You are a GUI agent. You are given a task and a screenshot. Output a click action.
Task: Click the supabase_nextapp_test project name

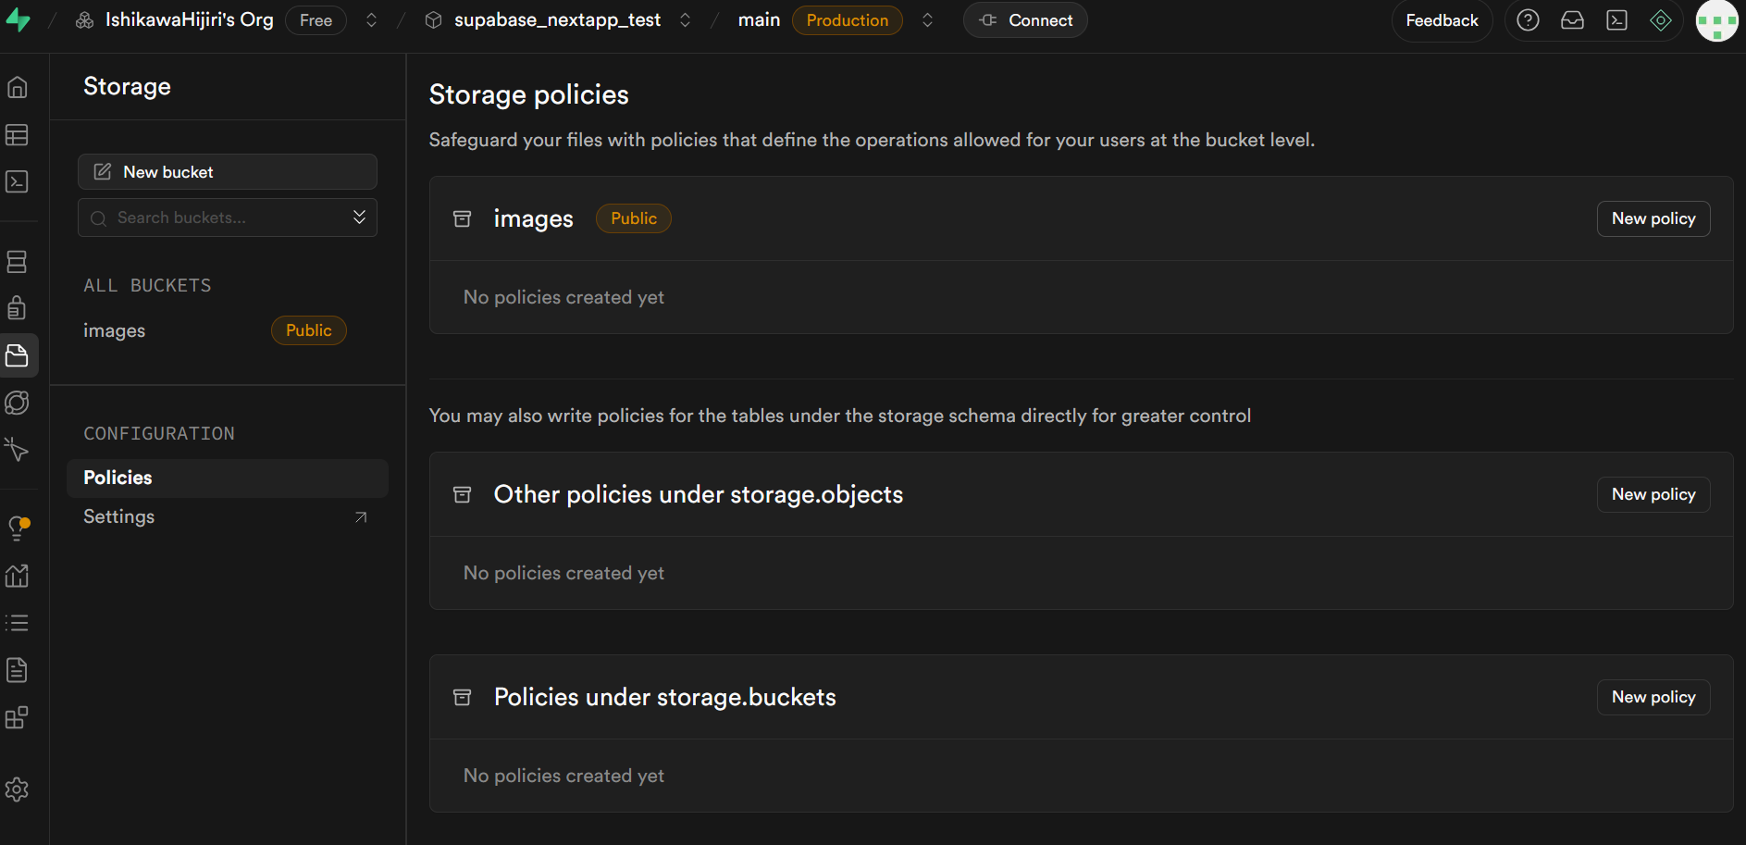click(x=557, y=19)
